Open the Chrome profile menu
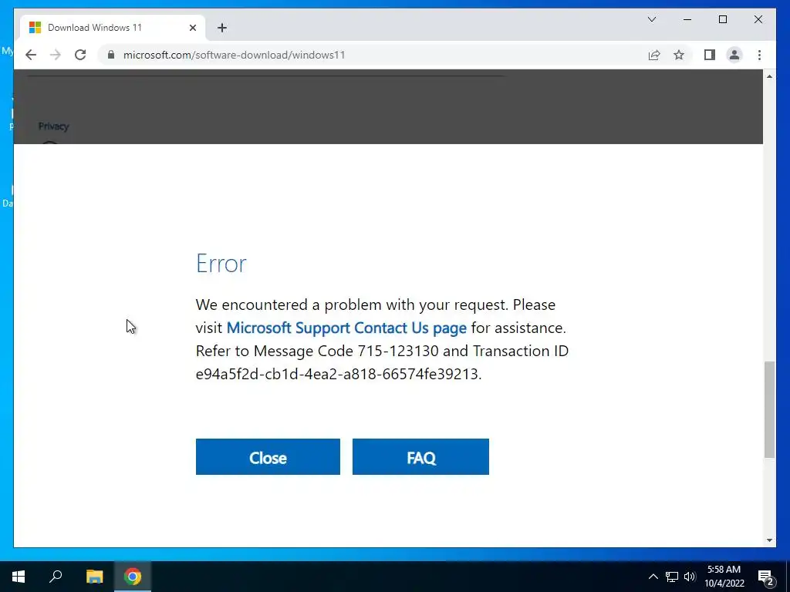Viewport: 790px width, 592px height. [734, 55]
